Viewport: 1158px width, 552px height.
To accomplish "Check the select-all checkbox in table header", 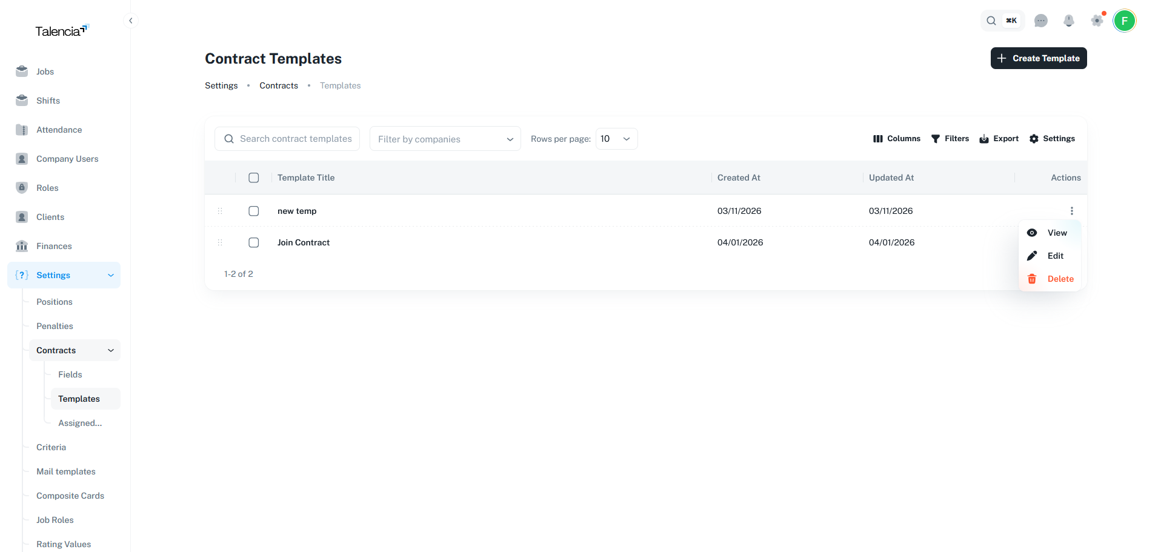I will point(253,178).
